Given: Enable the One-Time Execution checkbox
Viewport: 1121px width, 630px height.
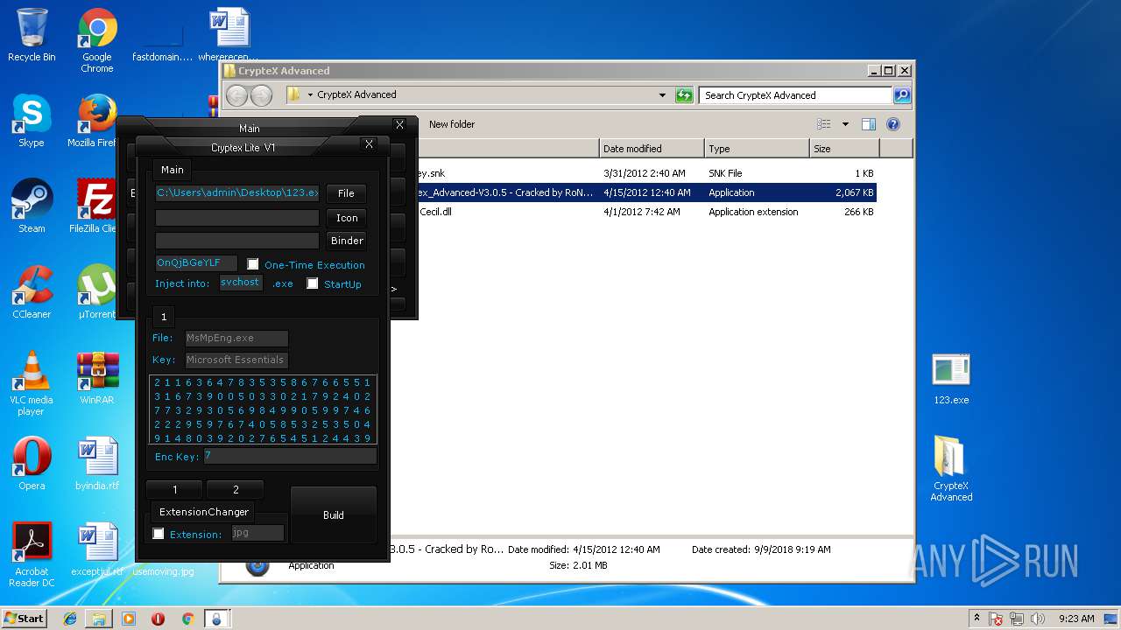Looking at the screenshot, I should [253, 264].
